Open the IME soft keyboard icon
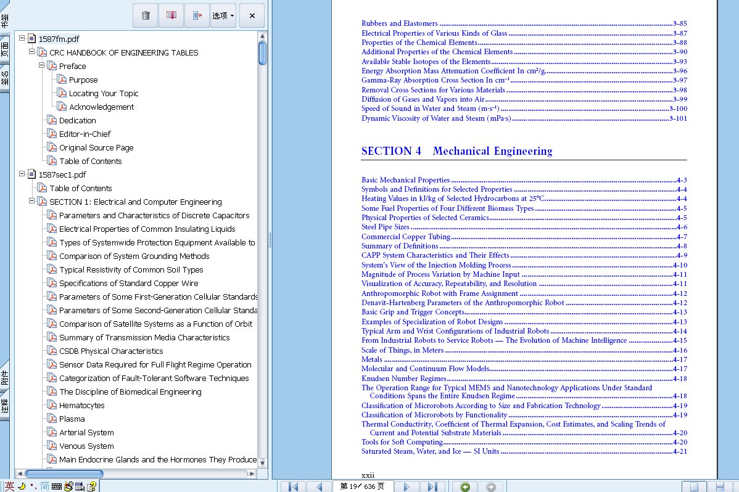Image resolution: width=739 pixels, height=492 pixels. coord(57,486)
